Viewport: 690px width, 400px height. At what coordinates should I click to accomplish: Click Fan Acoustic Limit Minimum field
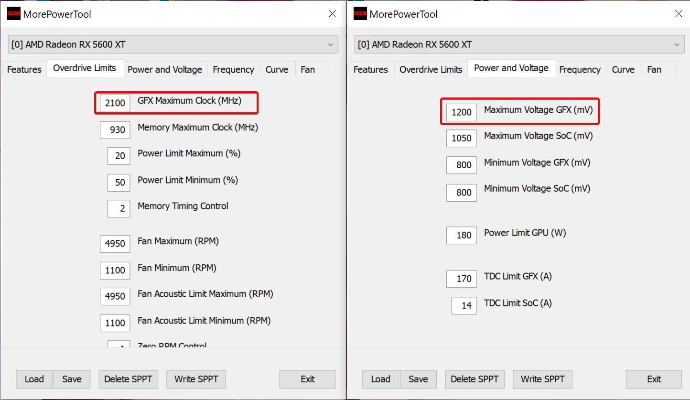[115, 323]
